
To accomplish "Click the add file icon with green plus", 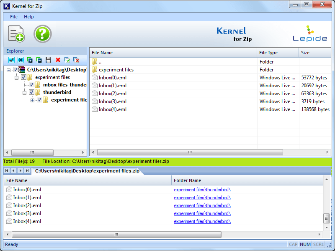I will point(16,34).
